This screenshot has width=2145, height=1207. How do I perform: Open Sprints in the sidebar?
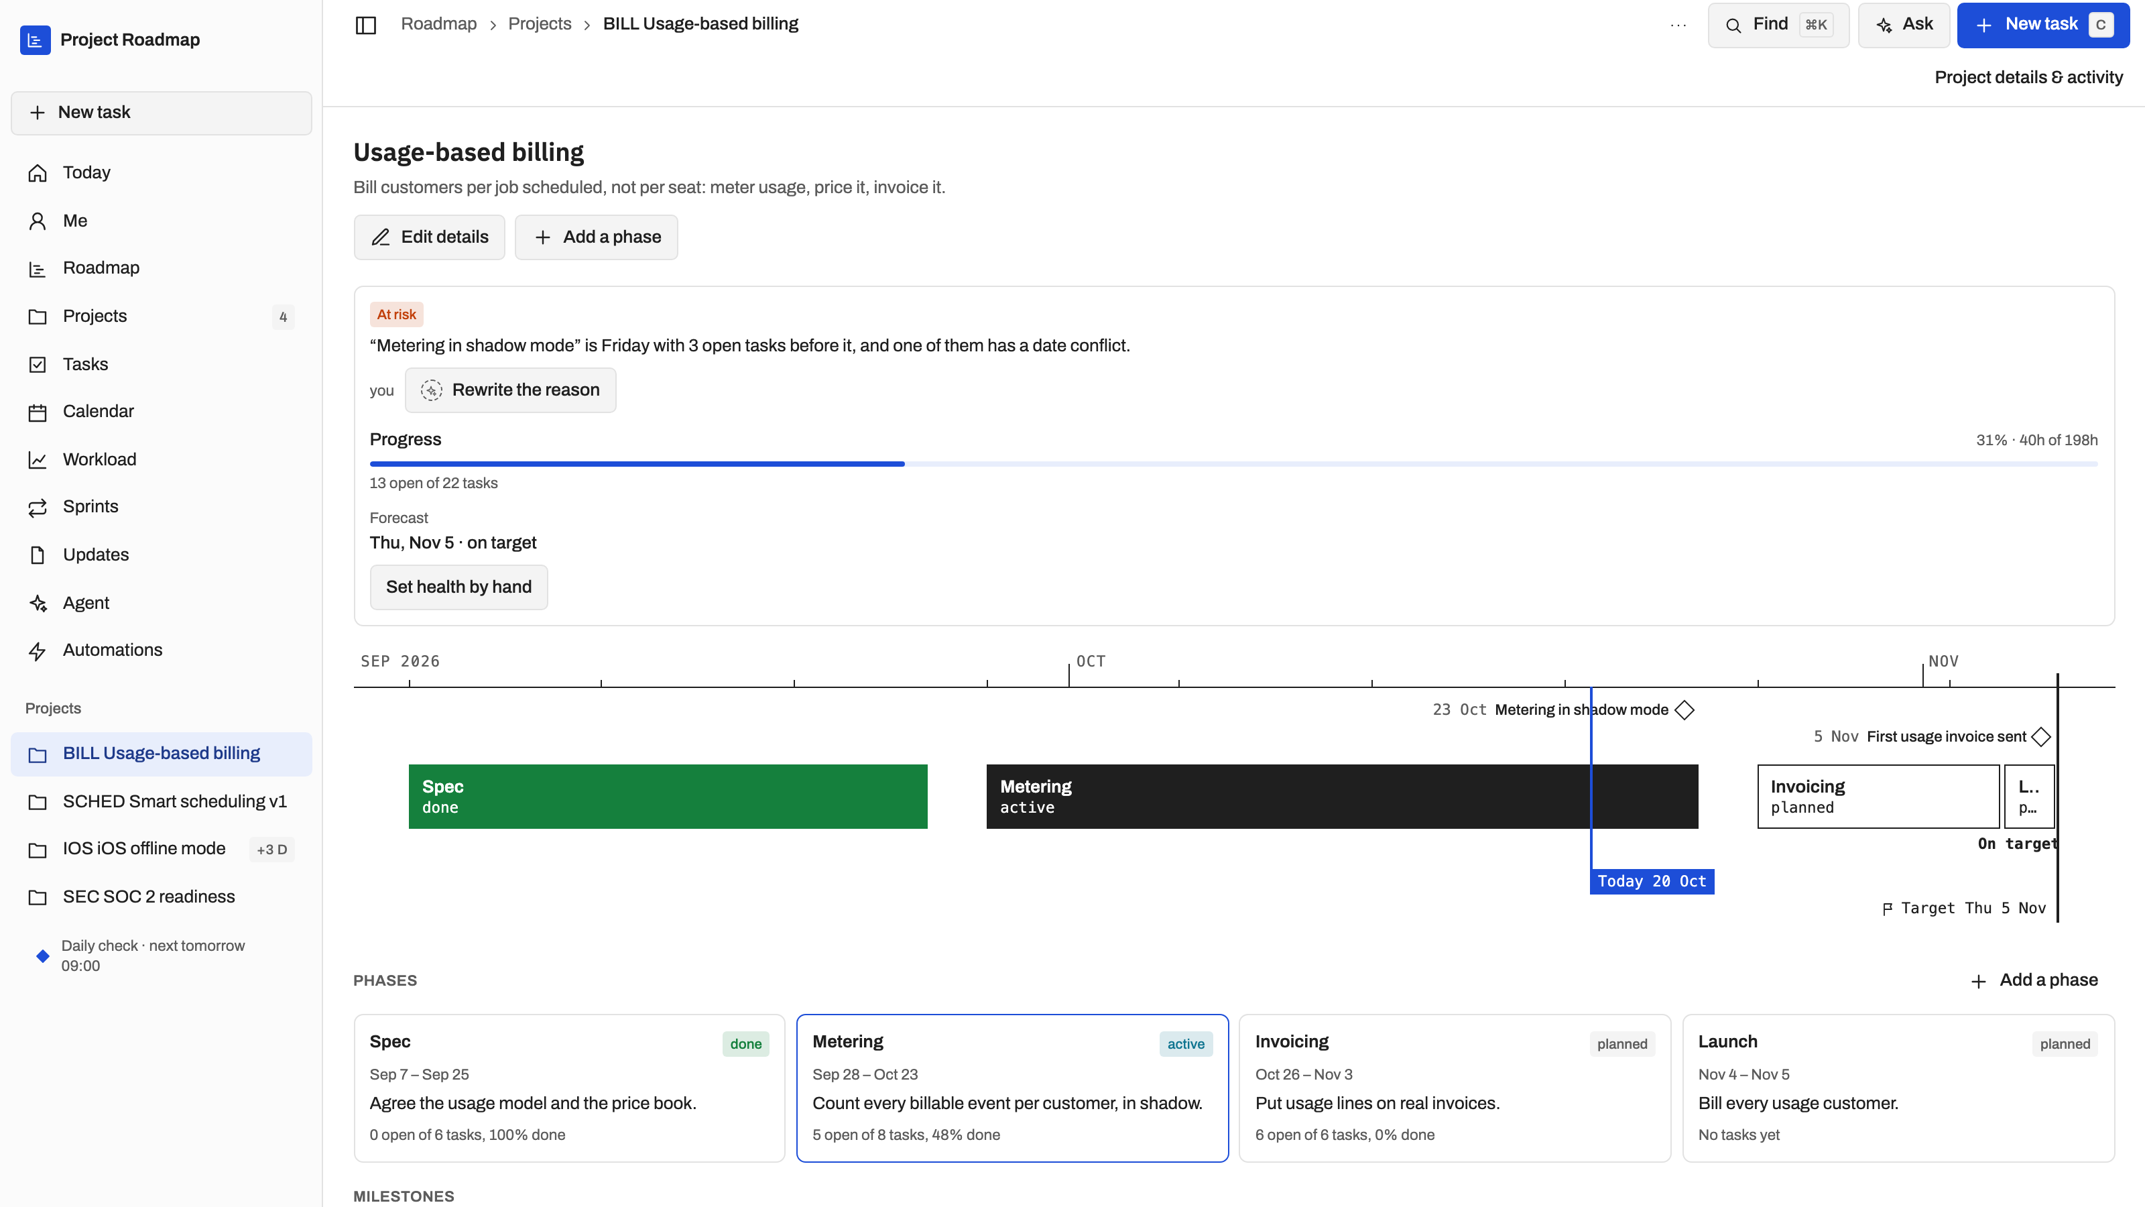[x=162, y=508]
